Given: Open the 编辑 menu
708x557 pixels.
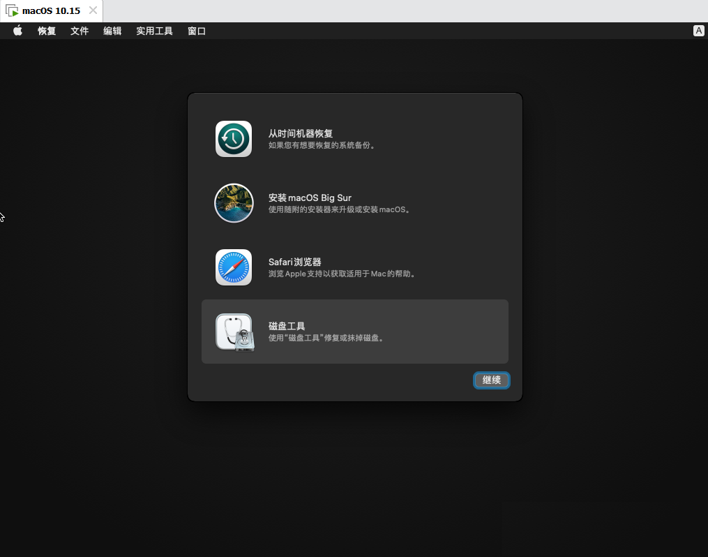Looking at the screenshot, I should point(112,31).
